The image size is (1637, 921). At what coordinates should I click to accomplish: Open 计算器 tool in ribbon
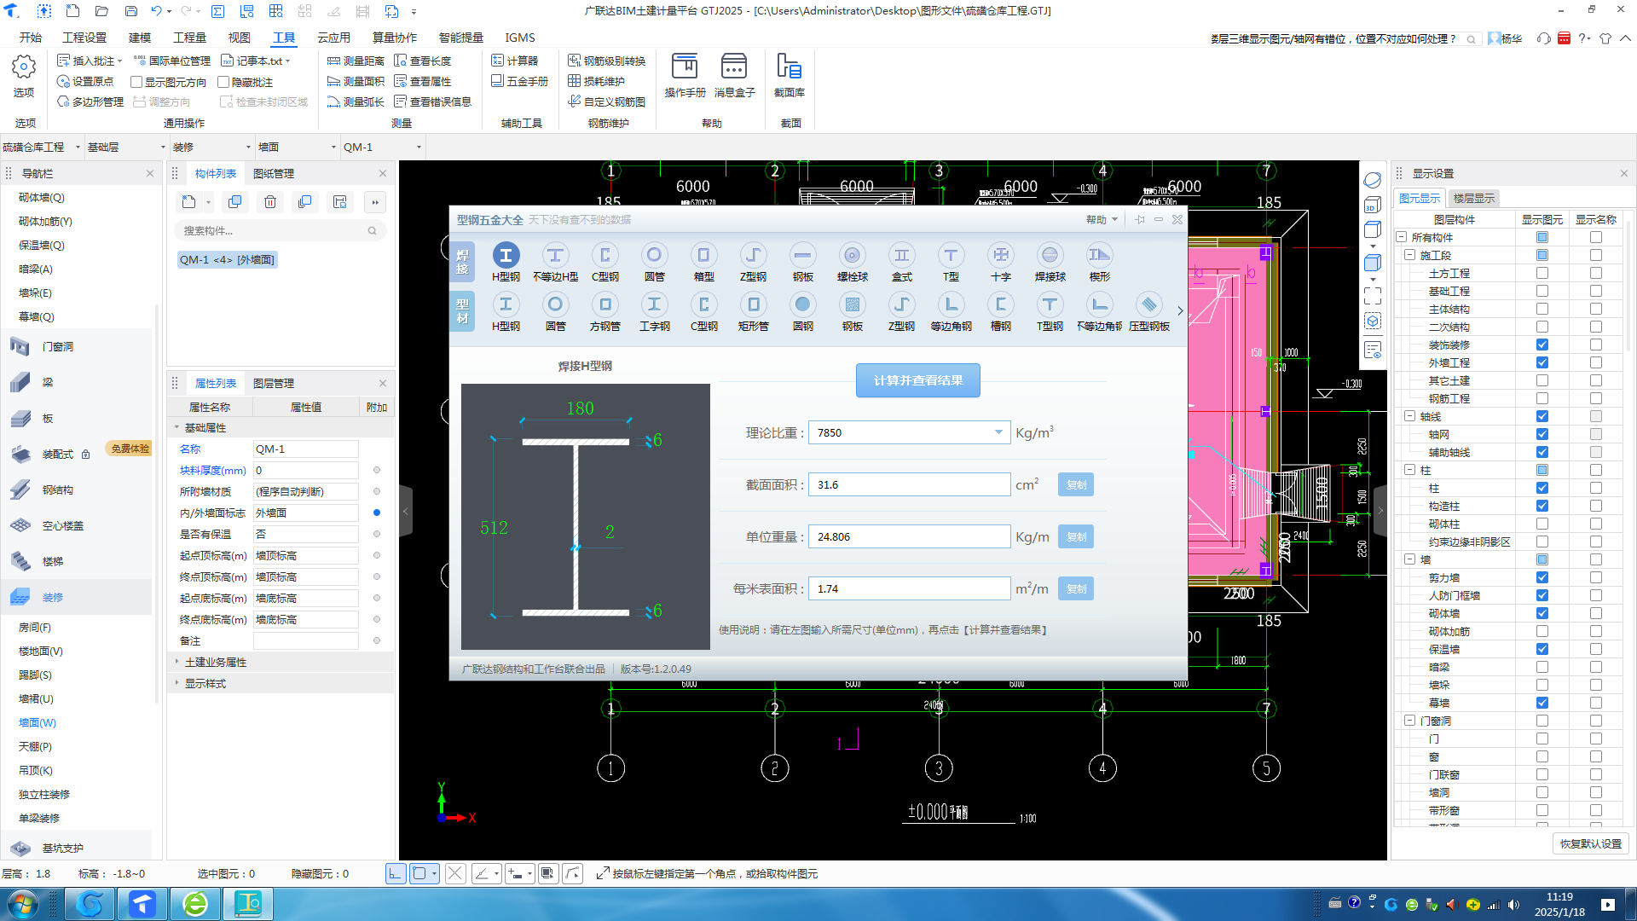[x=515, y=61]
